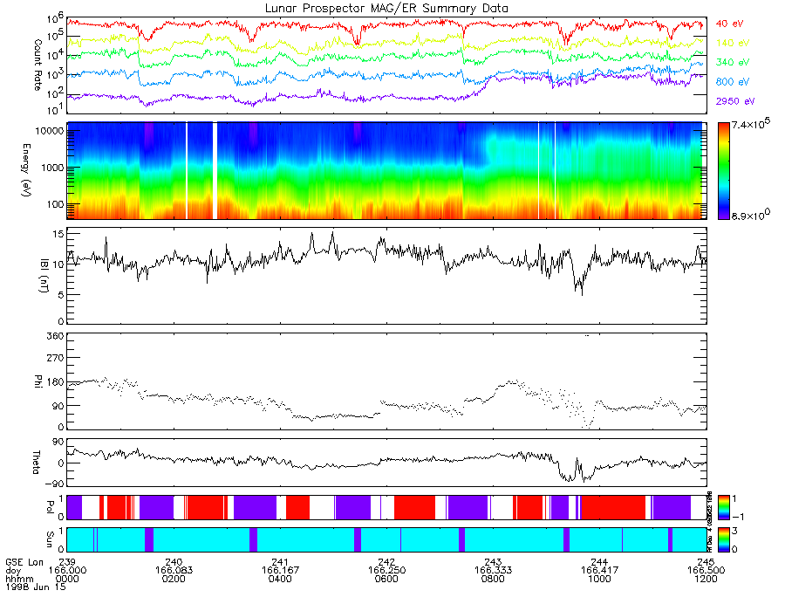Click the GSE longitude value '245'

coord(706,562)
